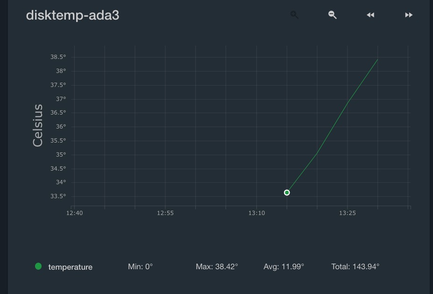Toggle the temperature series legend label
This screenshot has width=433, height=294.
(71, 267)
